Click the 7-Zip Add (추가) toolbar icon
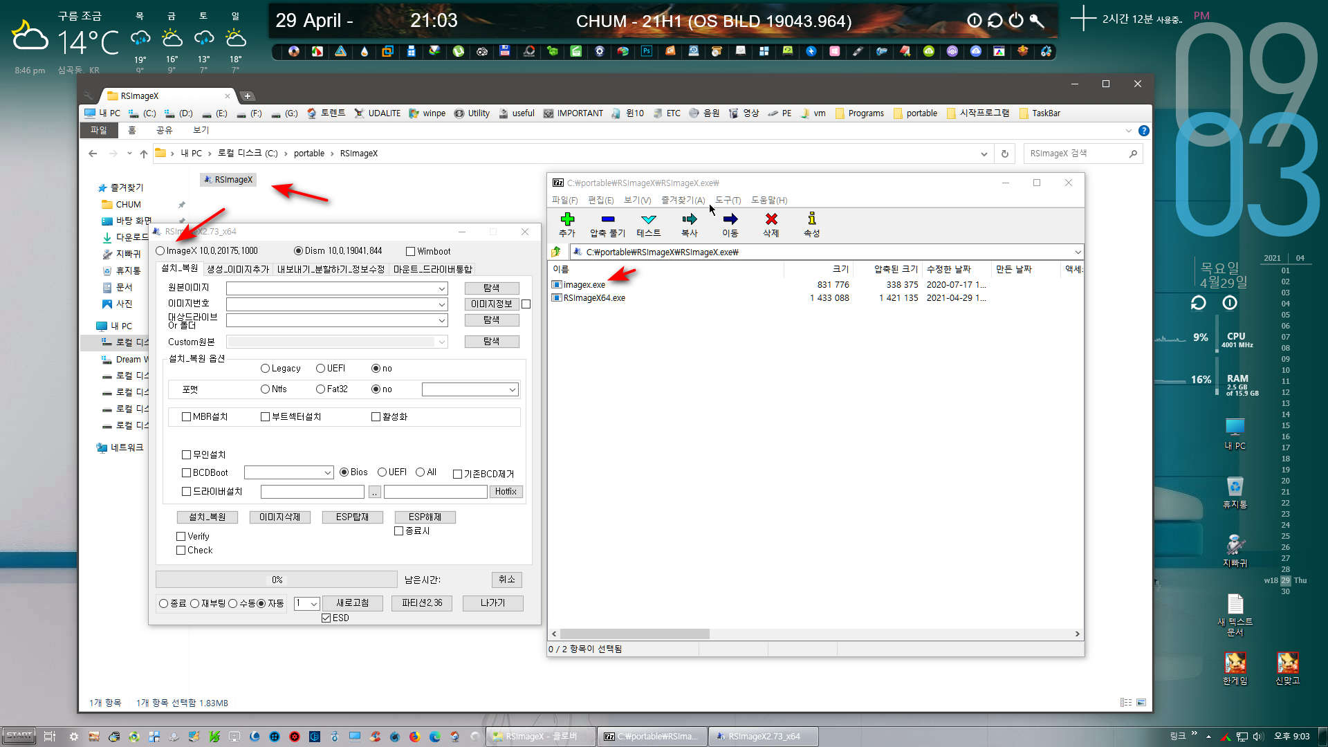 point(567,219)
